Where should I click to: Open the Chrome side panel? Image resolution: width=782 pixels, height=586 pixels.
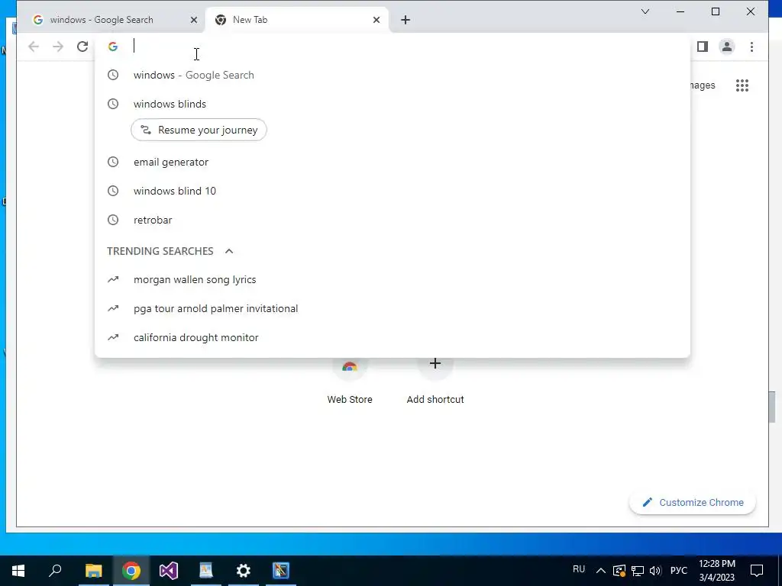click(x=703, y=47)
